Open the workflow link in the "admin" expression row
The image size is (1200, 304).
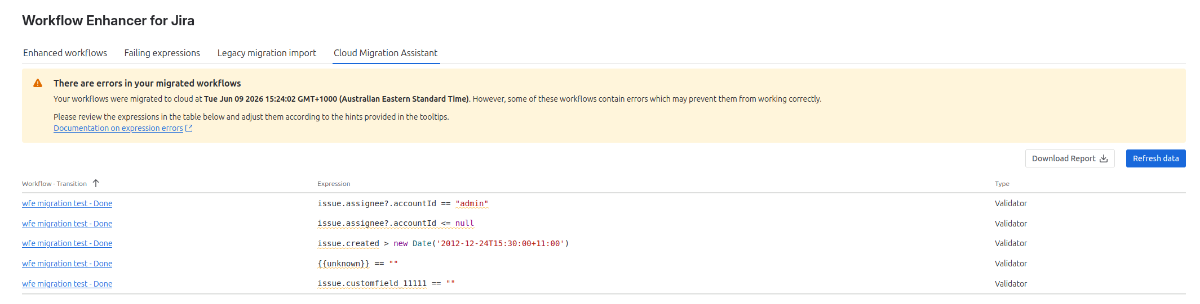pos(67,203)
